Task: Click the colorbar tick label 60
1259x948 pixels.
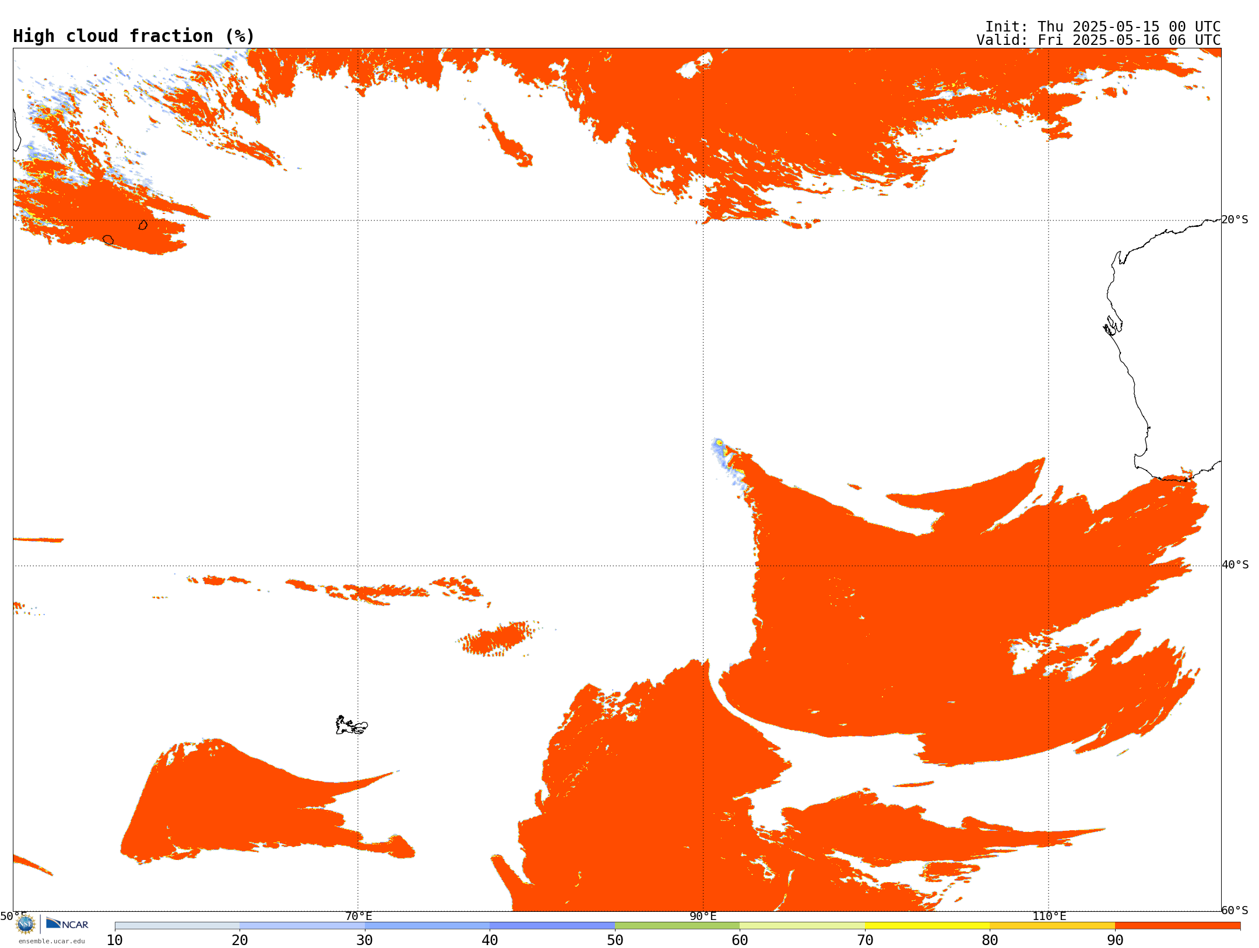Action: coord(740,940)
